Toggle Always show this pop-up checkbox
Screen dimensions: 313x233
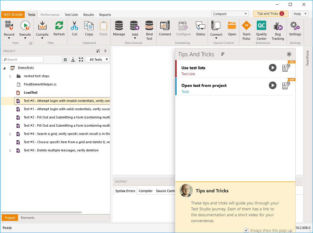[246, 230]
